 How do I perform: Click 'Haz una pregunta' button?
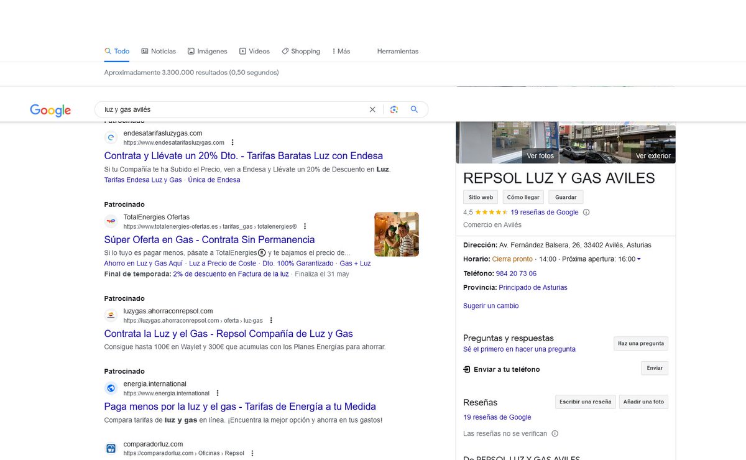click(x=641, y=343)
